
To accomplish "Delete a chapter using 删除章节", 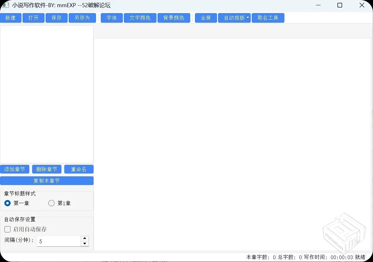I will (x=46, y=169).
